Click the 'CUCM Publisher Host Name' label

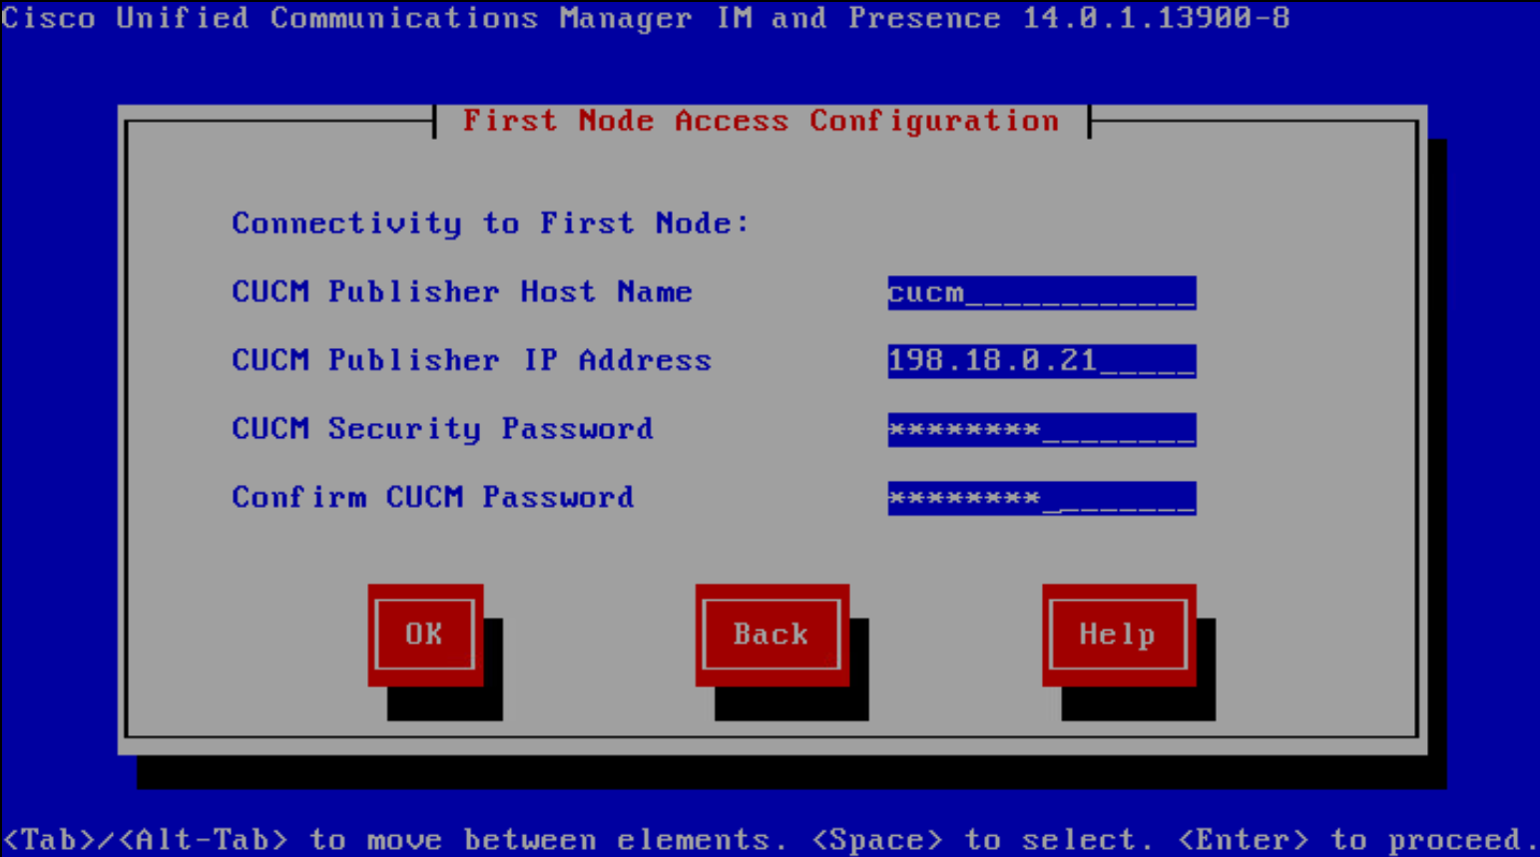tap(461, 292)
